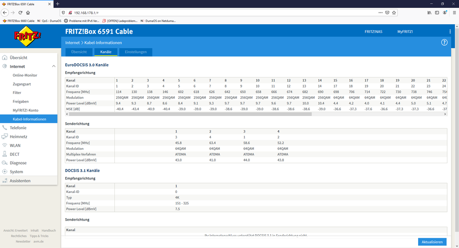Select Filter in sidebar
Screen dimensions: 459x248
[x=17, y=93]
